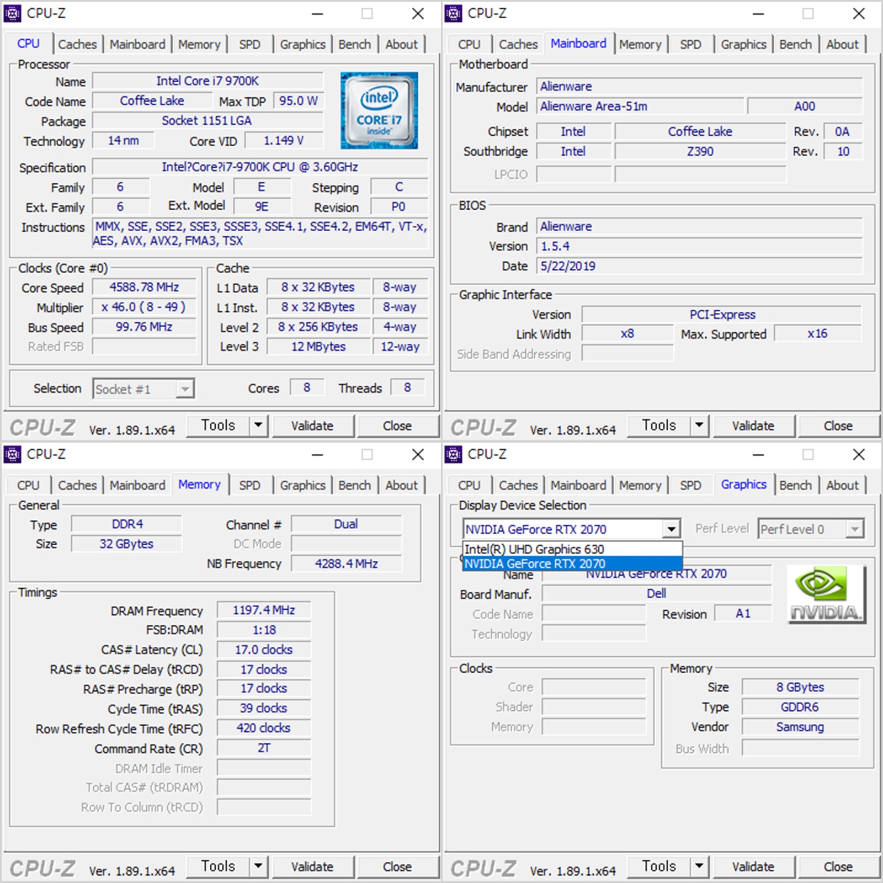
Task: Click the CPU-Z title icon in the Memory timings window
Action: pos(12,454)
